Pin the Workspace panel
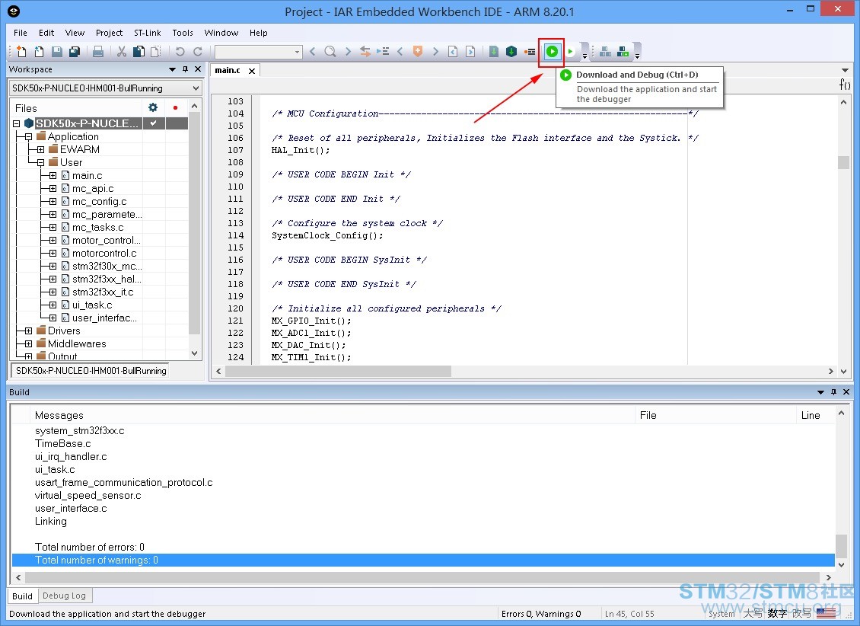The image size is (860, 626). 186,69
